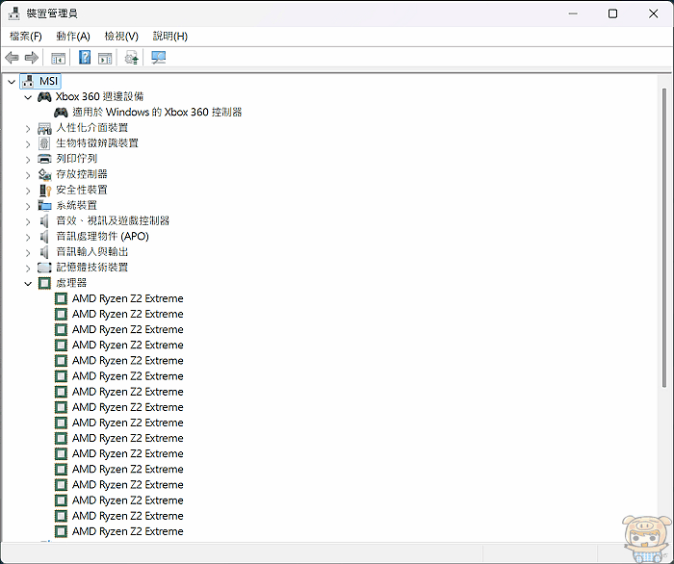Toggle the action pane toolbar icon
674x564 pixels.
point(105,58)
